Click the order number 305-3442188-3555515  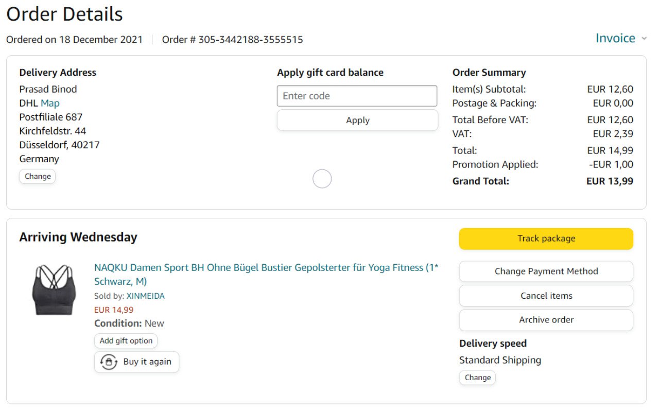250,40
